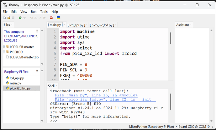Close the Shell panel
Image resolution: width=216 pixels, height=130 pixels.
(56, 85)
